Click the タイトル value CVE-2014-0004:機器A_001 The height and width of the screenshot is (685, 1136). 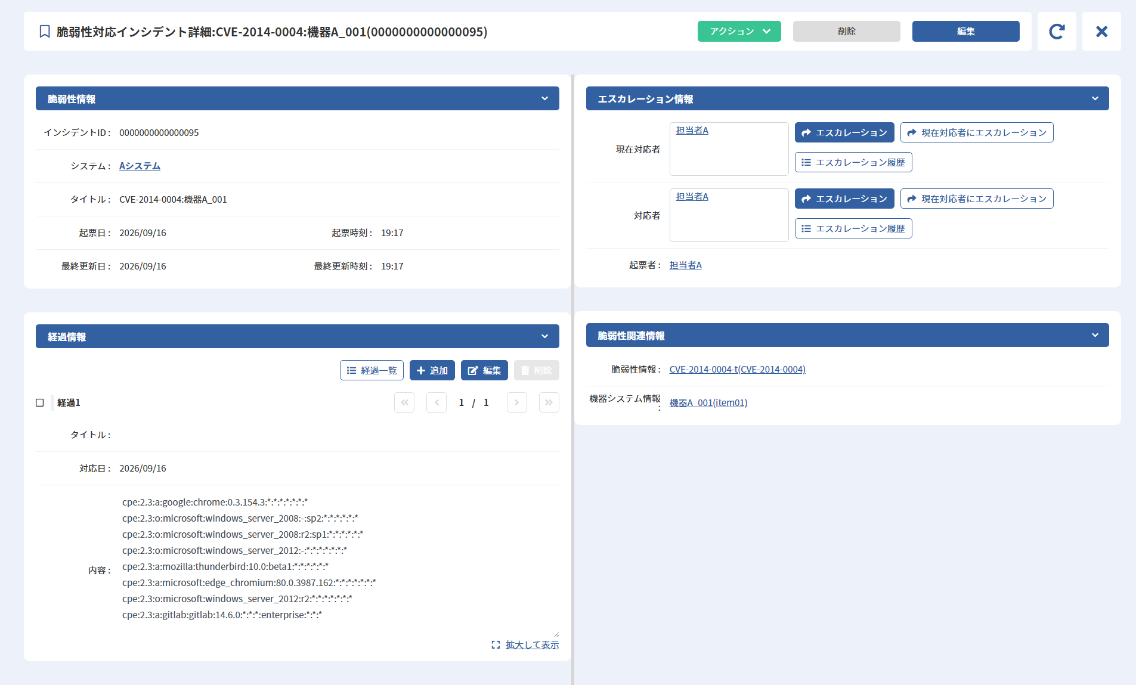click(173, 200)
